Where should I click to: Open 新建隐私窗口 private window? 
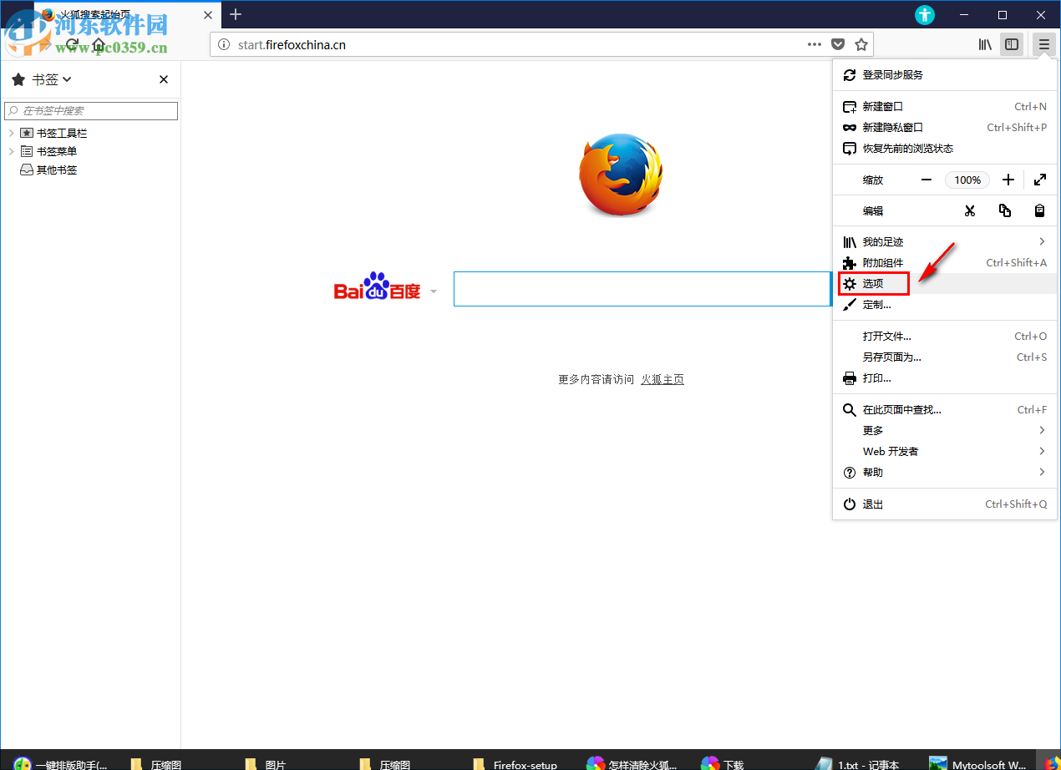945,127
